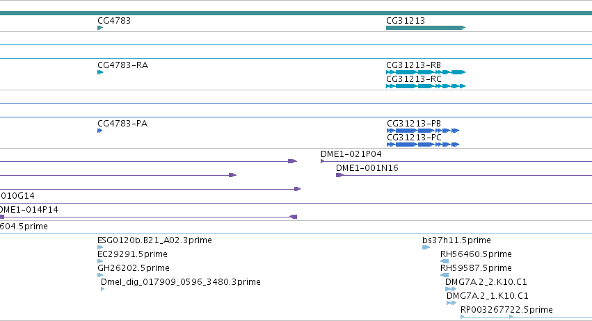Image resolution: width=592 pixels, height=321 pixels.
Task: Click the GH26202.5prime label
Action: (134, 267)
